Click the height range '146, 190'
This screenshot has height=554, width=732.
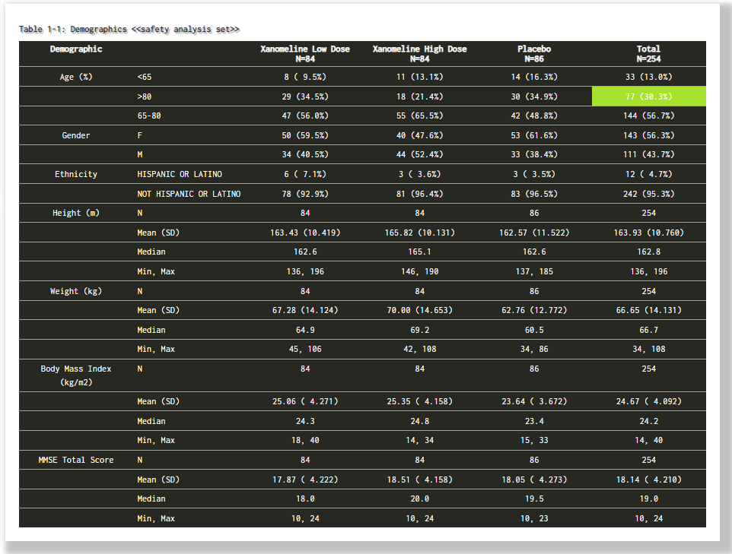419,271
